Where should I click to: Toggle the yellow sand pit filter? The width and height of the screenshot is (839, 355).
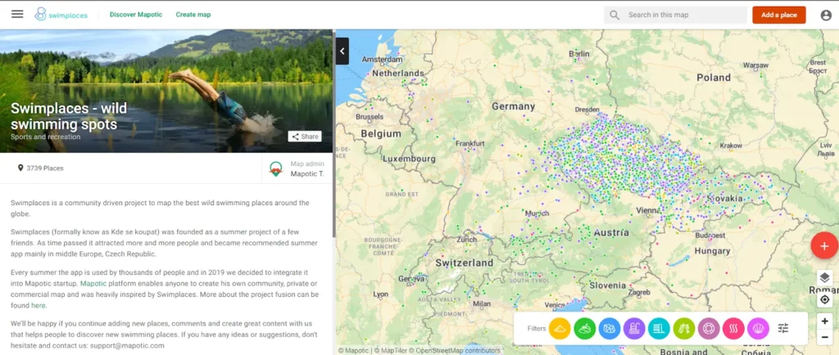point(560,328)
